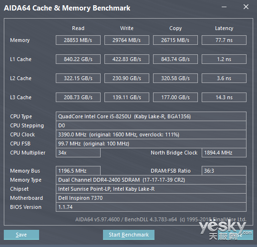The width and height of the screenshot is (257, 247).
Task: Click the L1 Cache Write 422.83 GB/s field
Action: (x=127, y=59)
